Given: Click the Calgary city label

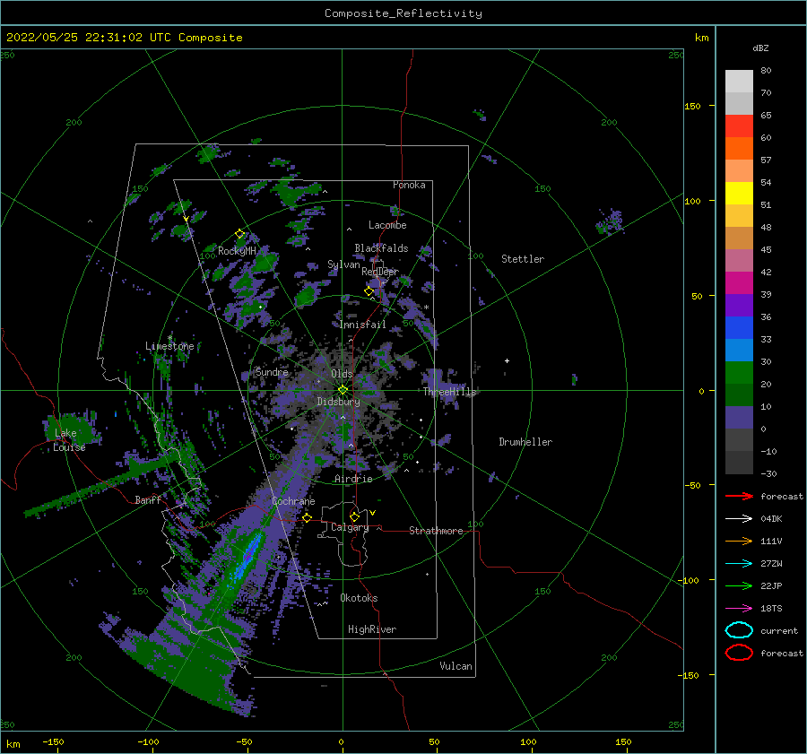Looking at the screenshot, I should (x=350, y=527).
